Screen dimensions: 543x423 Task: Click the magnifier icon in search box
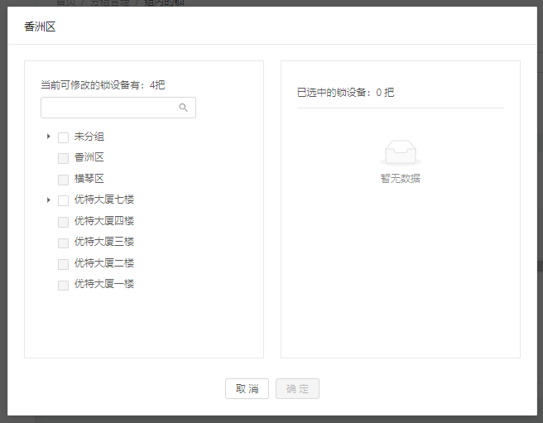[x=184, y=108]
